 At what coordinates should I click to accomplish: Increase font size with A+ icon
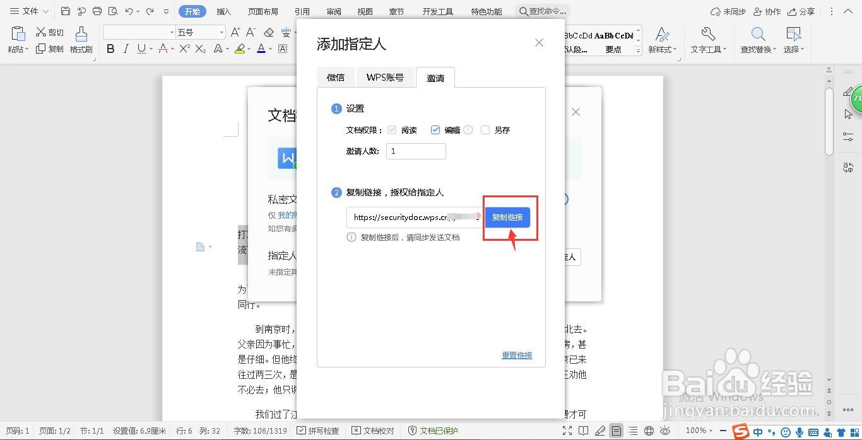[x=235, y=32]
